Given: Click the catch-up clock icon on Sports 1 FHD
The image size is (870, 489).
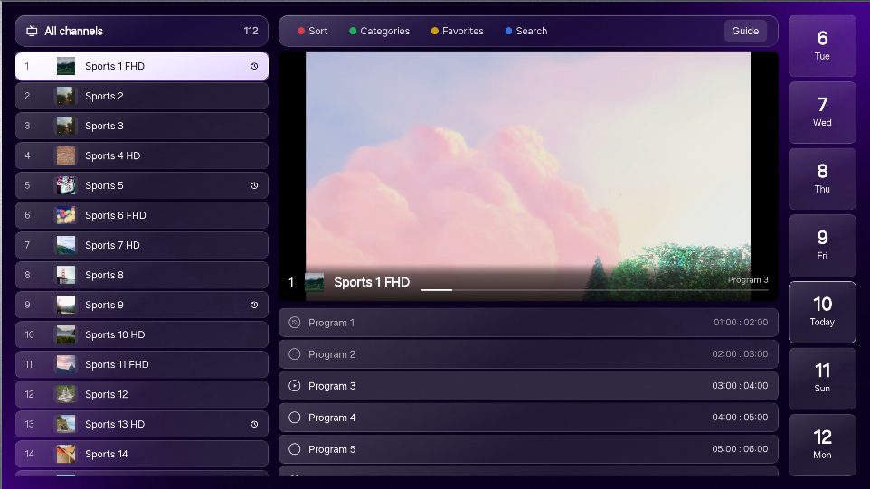Looking at the screenshot, I should point(254,66).
